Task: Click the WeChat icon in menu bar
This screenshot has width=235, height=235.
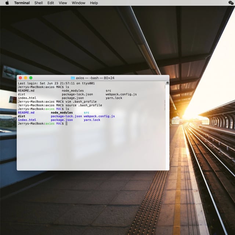Action: pos(231,3)
